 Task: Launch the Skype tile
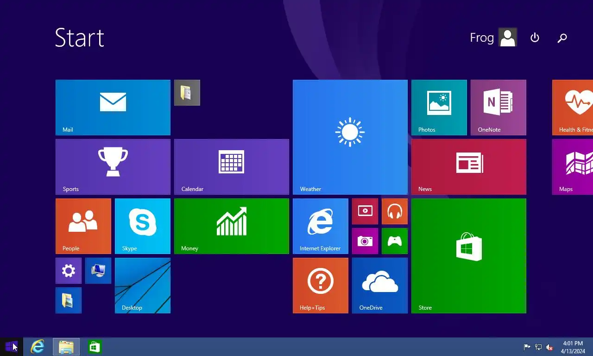coord(143,226)
